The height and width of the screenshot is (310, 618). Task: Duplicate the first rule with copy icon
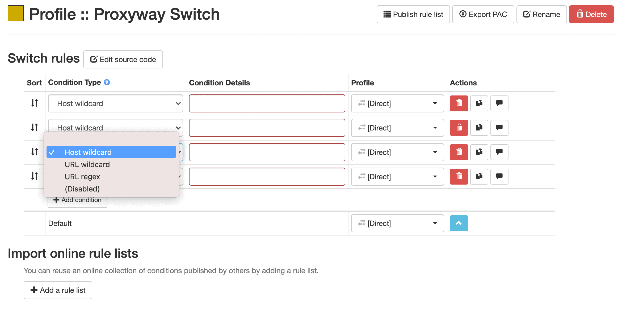point(479,103)
